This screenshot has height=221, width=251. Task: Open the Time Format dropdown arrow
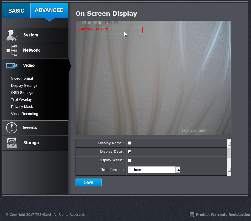click(x=178, y=170)
